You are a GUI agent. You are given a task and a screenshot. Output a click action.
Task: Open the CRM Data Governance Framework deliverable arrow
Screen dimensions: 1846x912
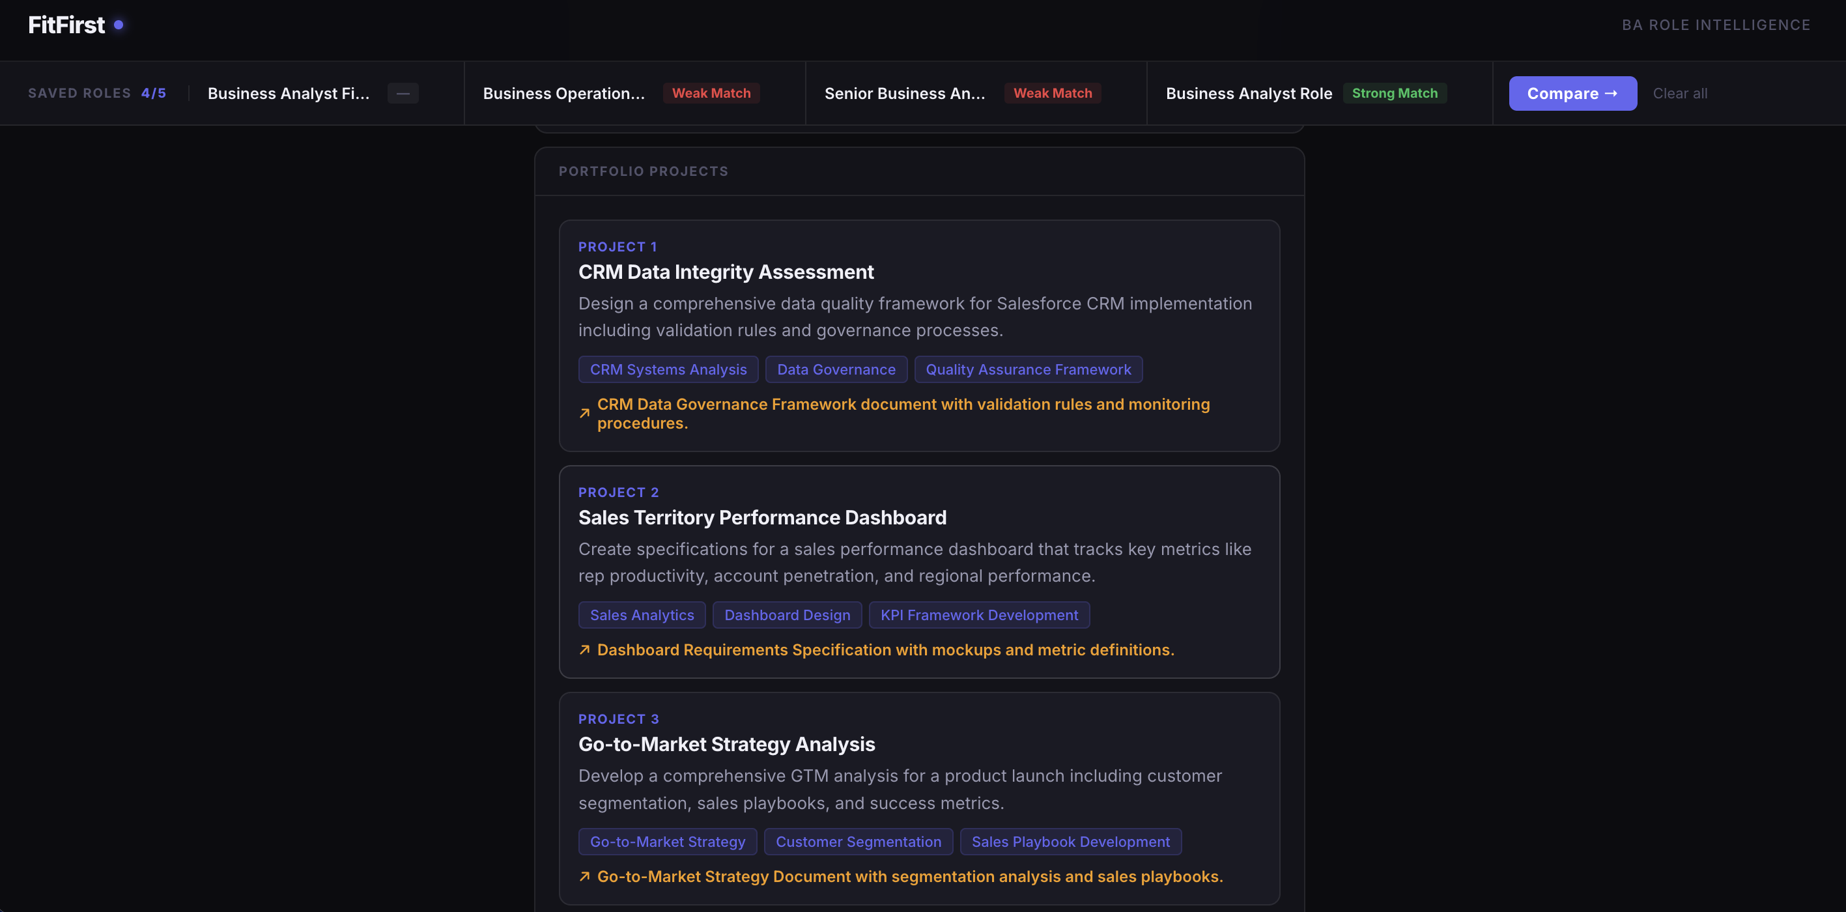coord(586,414)
